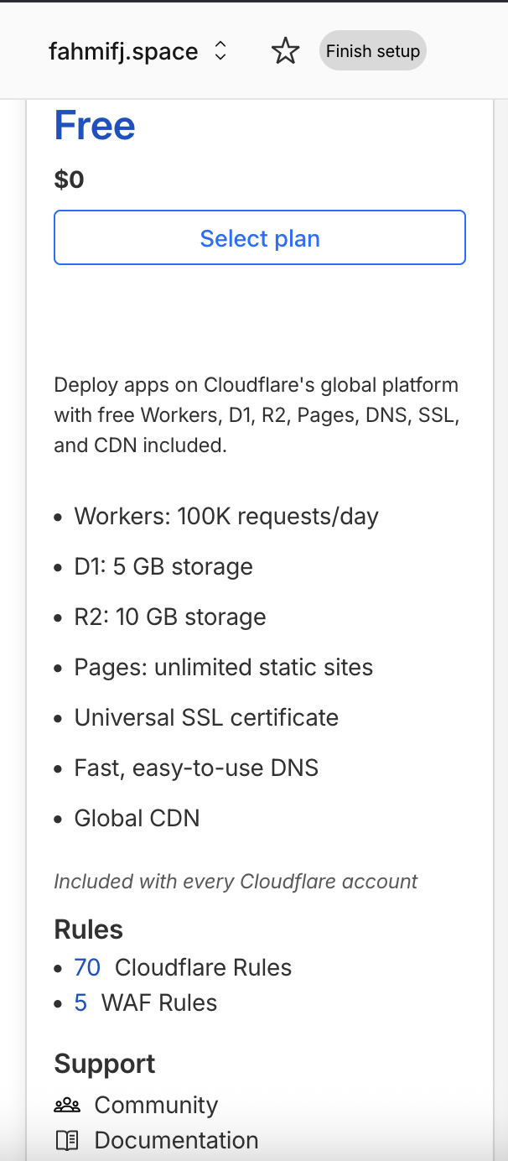Screen dimensions: 508x1161
Task: Click 'Fast, easy-to-use DNS' list item
Action: tap(196, 768)
